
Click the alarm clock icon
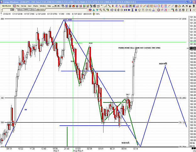pos(176,6)
